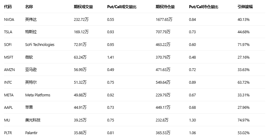Click the Put/Call持仓量比 header
Viewport: 267px width, 139px height.
pyautogui.click(x=203, y=7)
